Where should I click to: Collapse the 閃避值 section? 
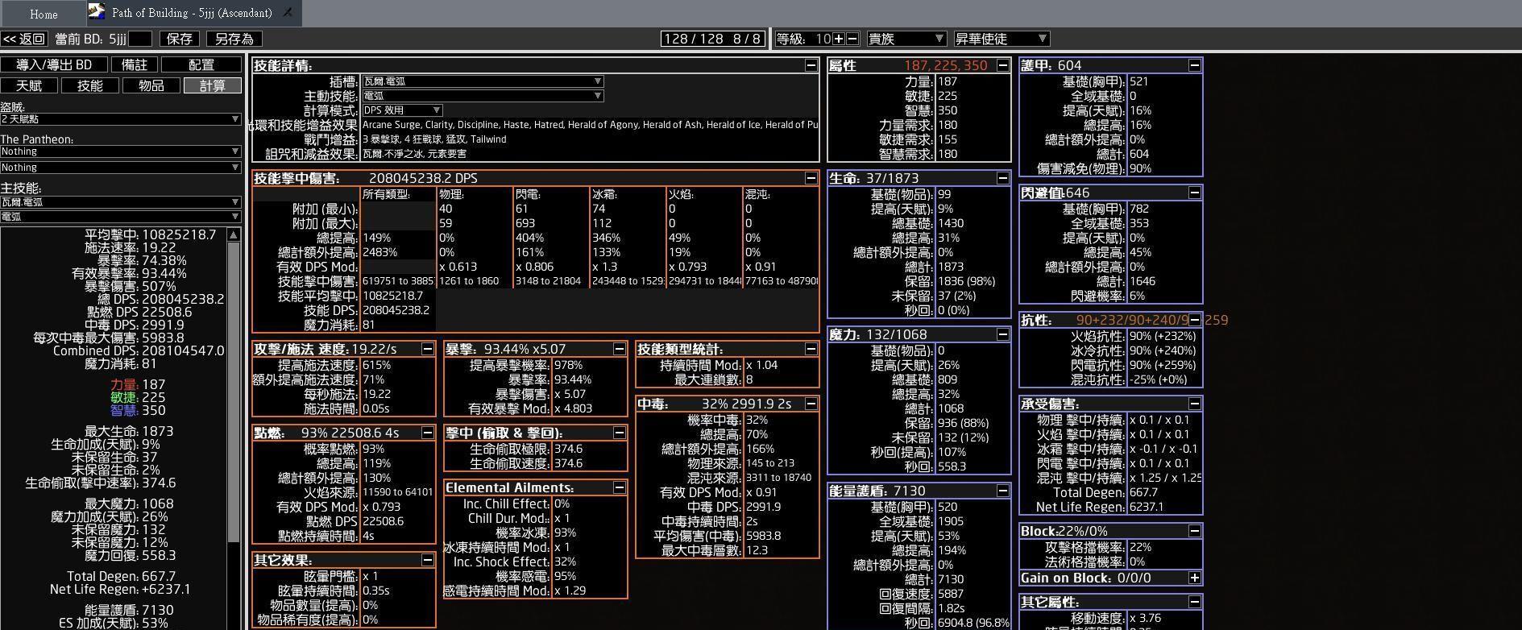pos(1194,193)
